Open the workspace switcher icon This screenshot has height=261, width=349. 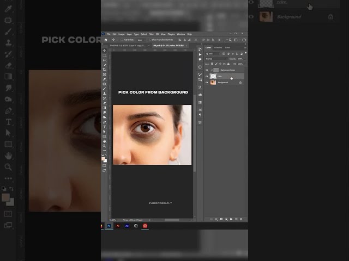point(236,40)
